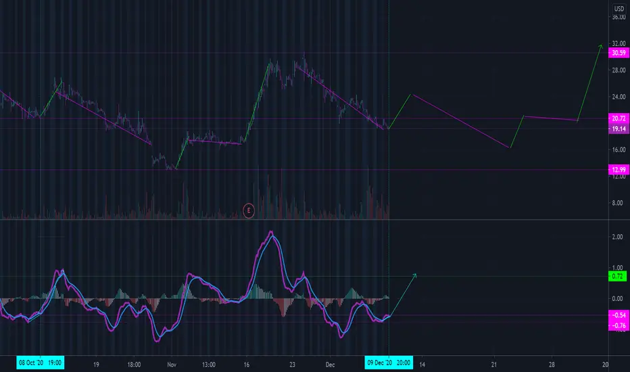
Task: Click the Dec label on time axis
Action: pyautogui.click(x=330, y=365)
